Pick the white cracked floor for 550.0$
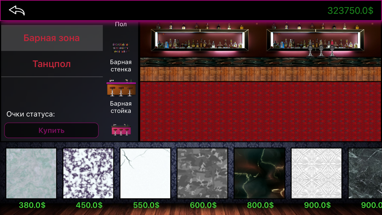This screenshot has width=382, height=215. pyautogui.click(x=146, y=173)
